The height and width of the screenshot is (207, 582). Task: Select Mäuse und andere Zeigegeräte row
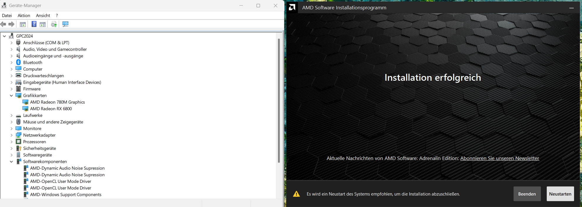tap(53, 122)
